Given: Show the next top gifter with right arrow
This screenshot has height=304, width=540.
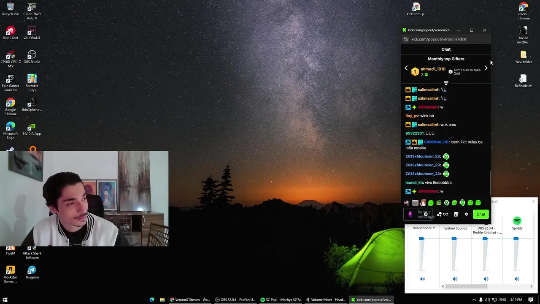Looking at the screenshot, I should 486,68.
